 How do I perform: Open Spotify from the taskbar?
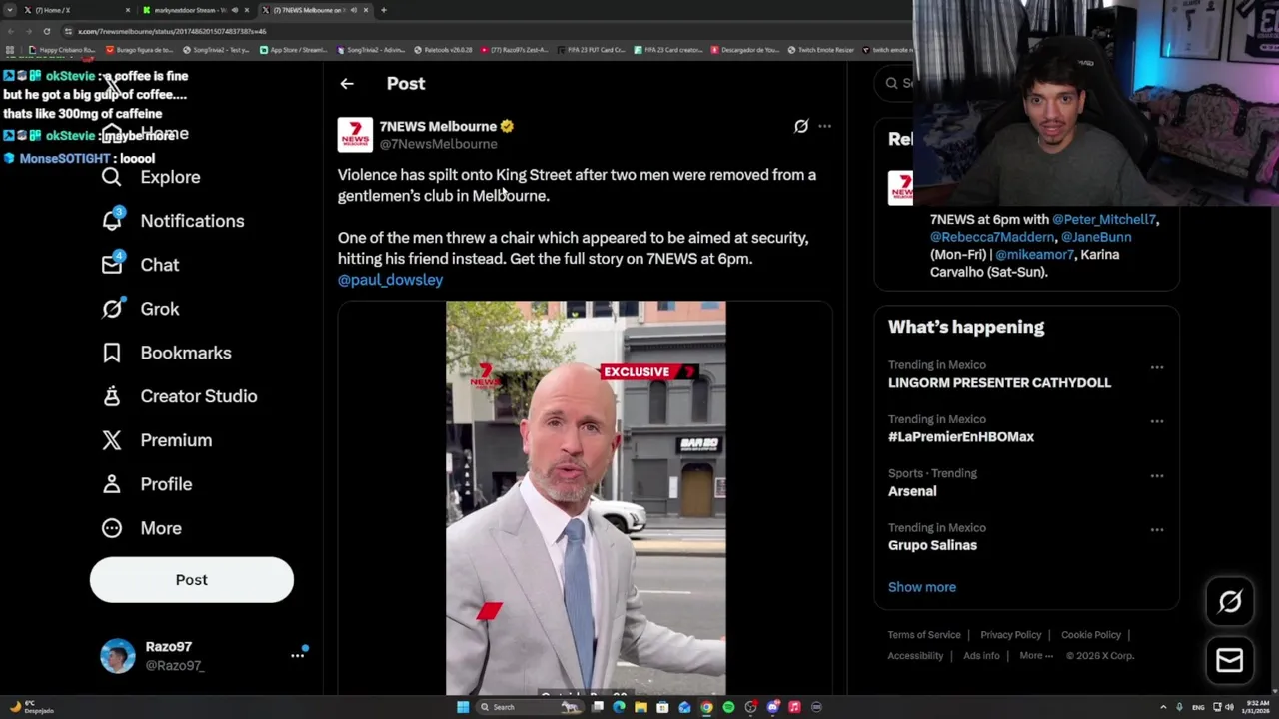[x=728, y=707]
